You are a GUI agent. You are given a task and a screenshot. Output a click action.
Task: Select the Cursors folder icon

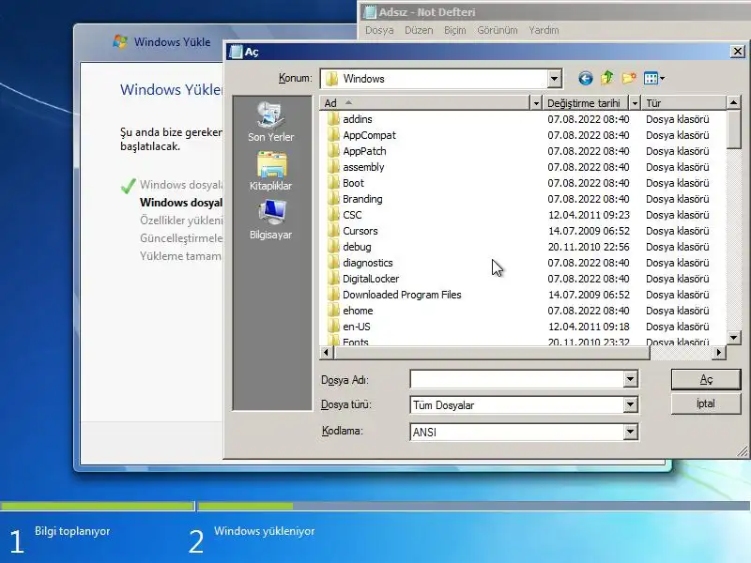click(x=333, y=231)
